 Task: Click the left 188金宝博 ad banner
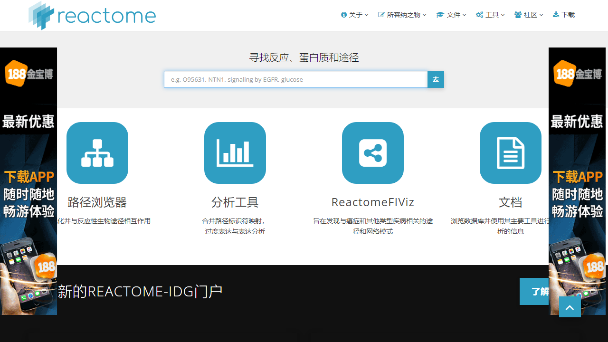(x=28, y=181)
